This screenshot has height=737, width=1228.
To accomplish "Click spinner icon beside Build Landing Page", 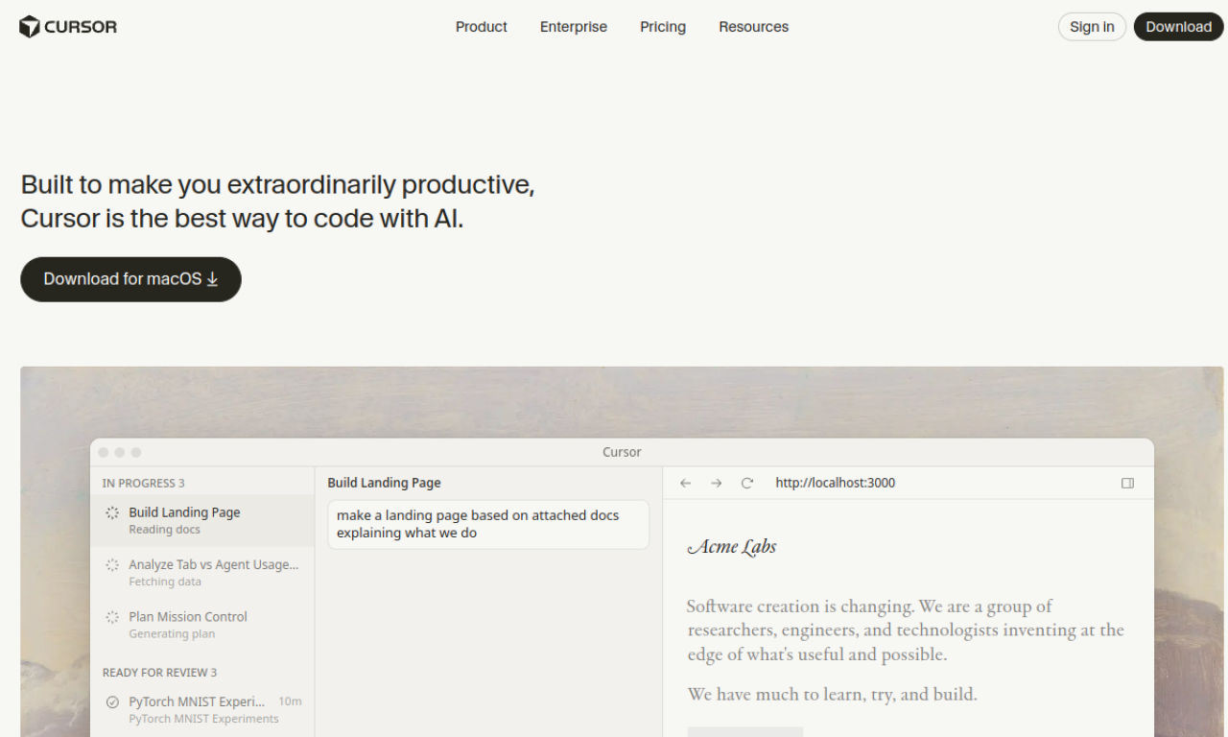I will 112,512.
